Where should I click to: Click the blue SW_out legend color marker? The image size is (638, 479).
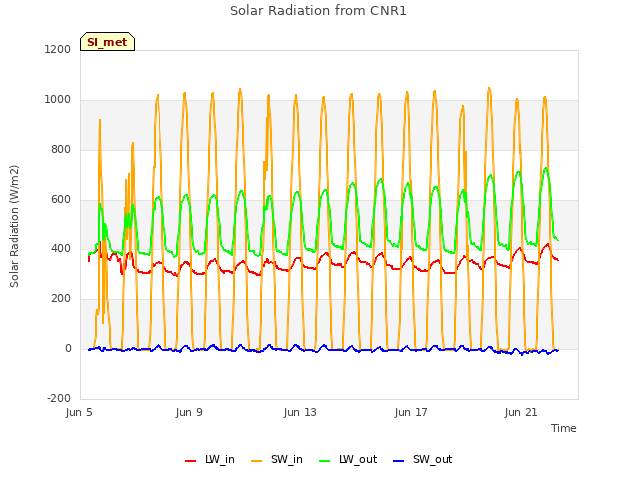(x=399, y=461)
